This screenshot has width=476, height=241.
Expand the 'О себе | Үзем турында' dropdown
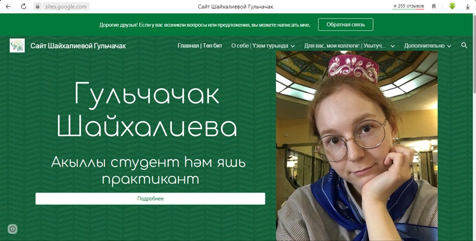coord(263,46)
